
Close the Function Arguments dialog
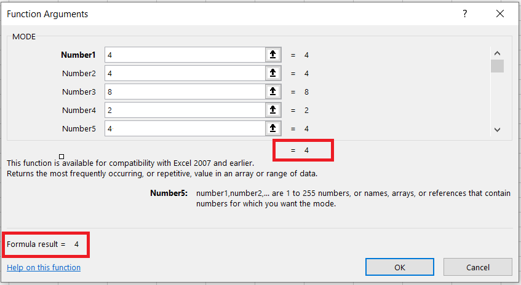pyautogui.click(x=498, y=14)
